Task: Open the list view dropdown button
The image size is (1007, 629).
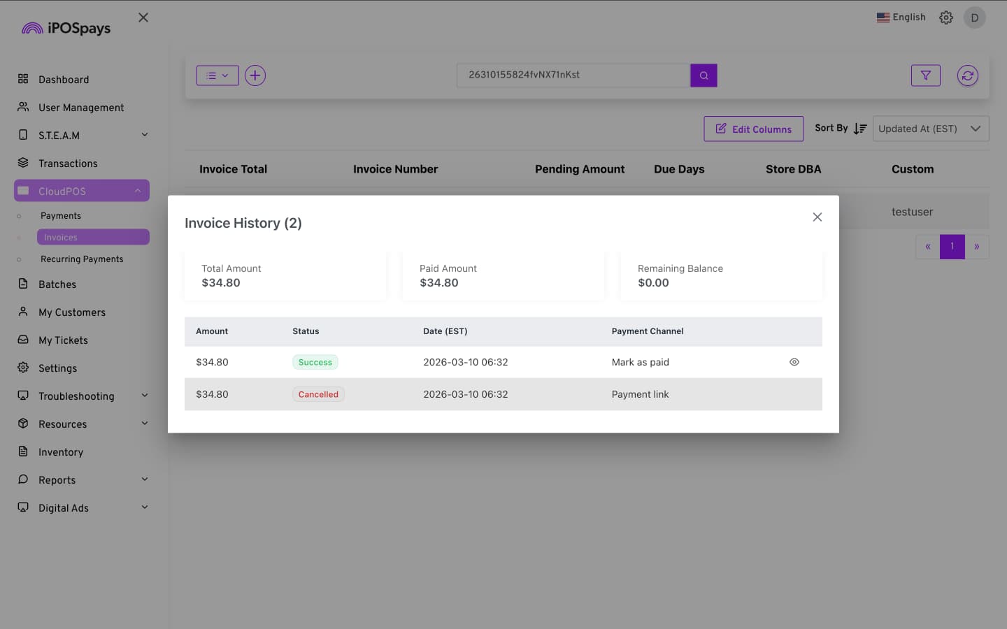Action: pyautogui.click(x=217, y=75)
